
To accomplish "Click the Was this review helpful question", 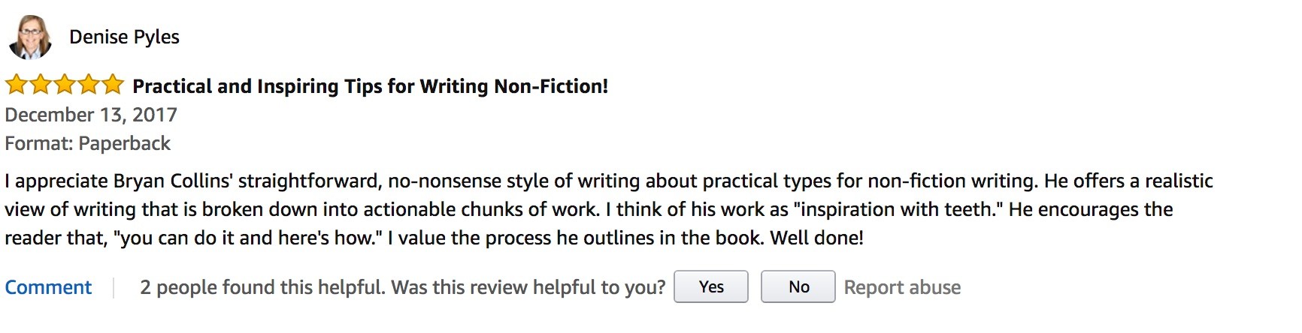I will (528, 287).
